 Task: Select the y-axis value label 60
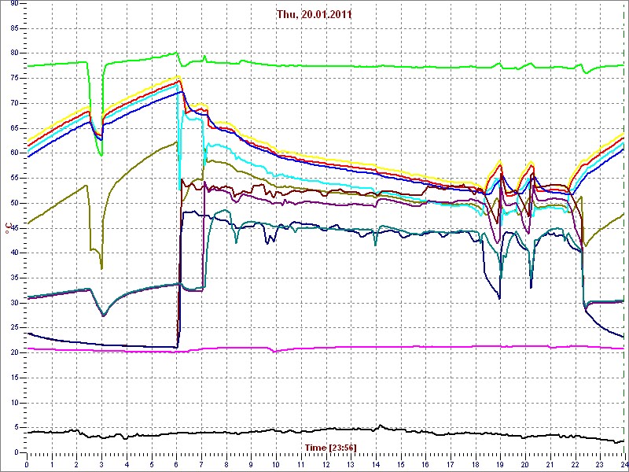pyautogui.click(x=14, y=153)
